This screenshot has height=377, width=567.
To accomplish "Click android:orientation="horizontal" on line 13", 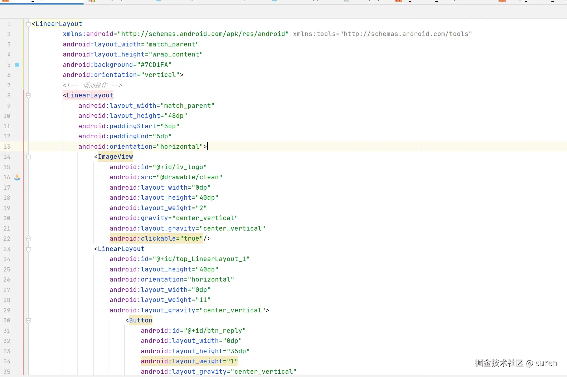I will pos(141,147).
